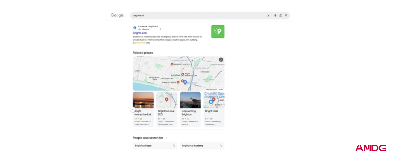
Task: Click the Related places heading
Action: (143, 53)
